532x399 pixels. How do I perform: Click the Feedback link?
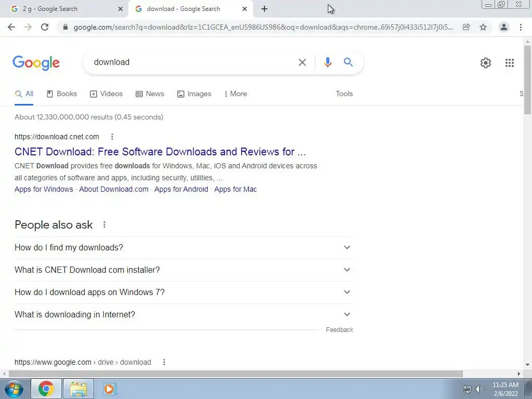[339, 330]
